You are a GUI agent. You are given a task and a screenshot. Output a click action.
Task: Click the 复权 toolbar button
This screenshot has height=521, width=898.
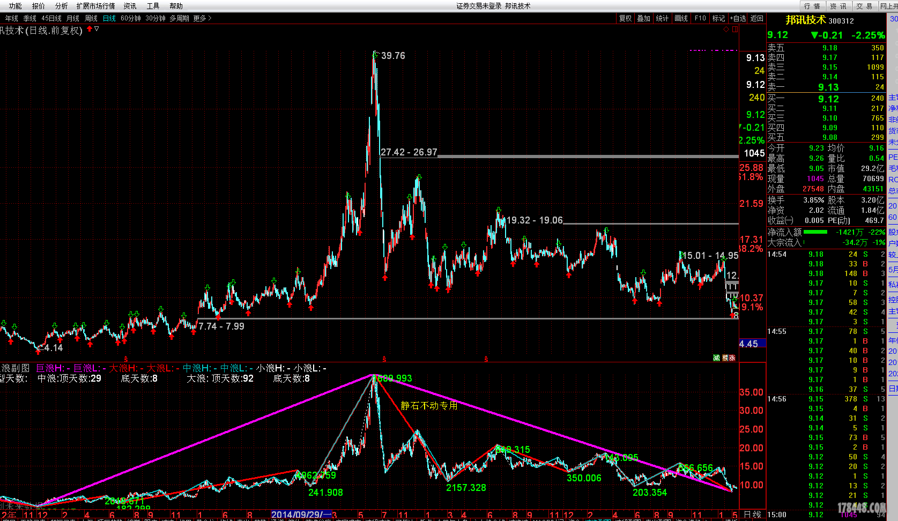(x=625, y=18)
